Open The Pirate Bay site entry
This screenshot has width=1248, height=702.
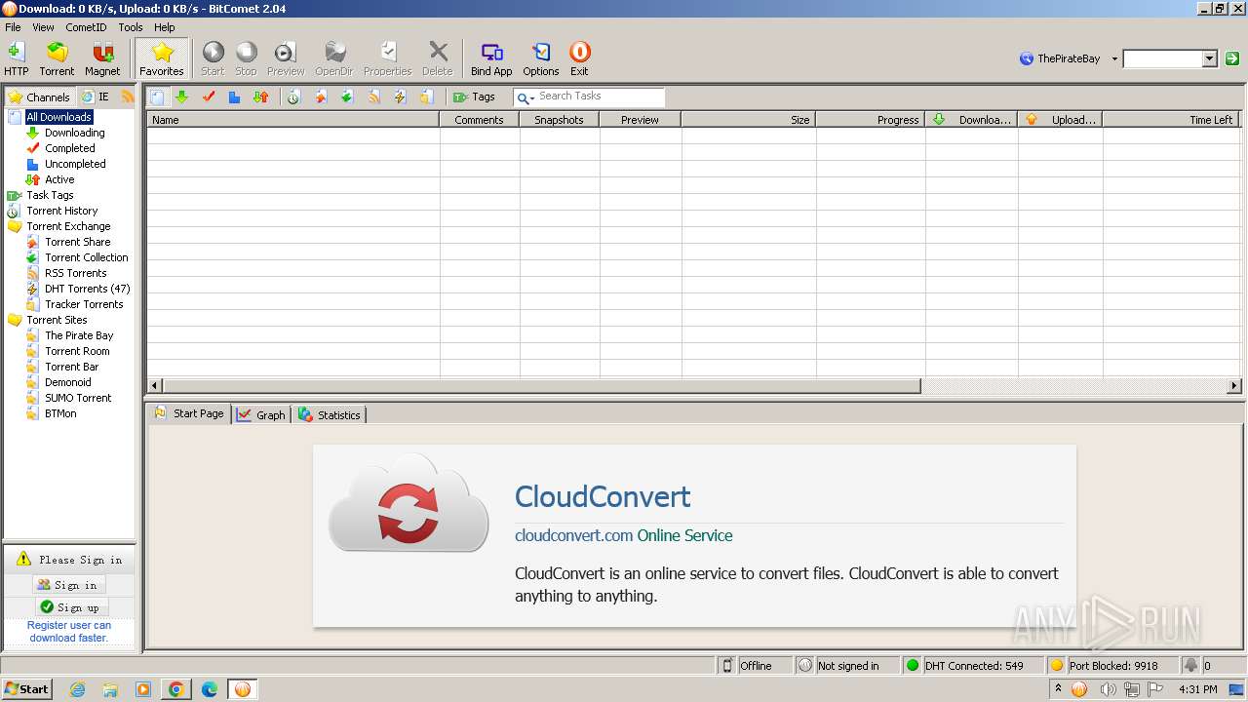[x=79, y=335]
